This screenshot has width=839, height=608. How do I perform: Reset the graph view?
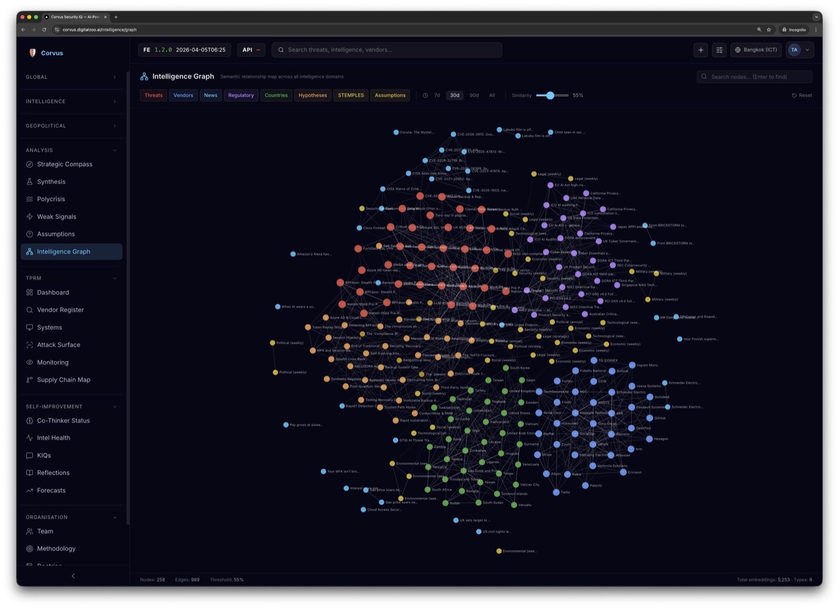[802, 96]
